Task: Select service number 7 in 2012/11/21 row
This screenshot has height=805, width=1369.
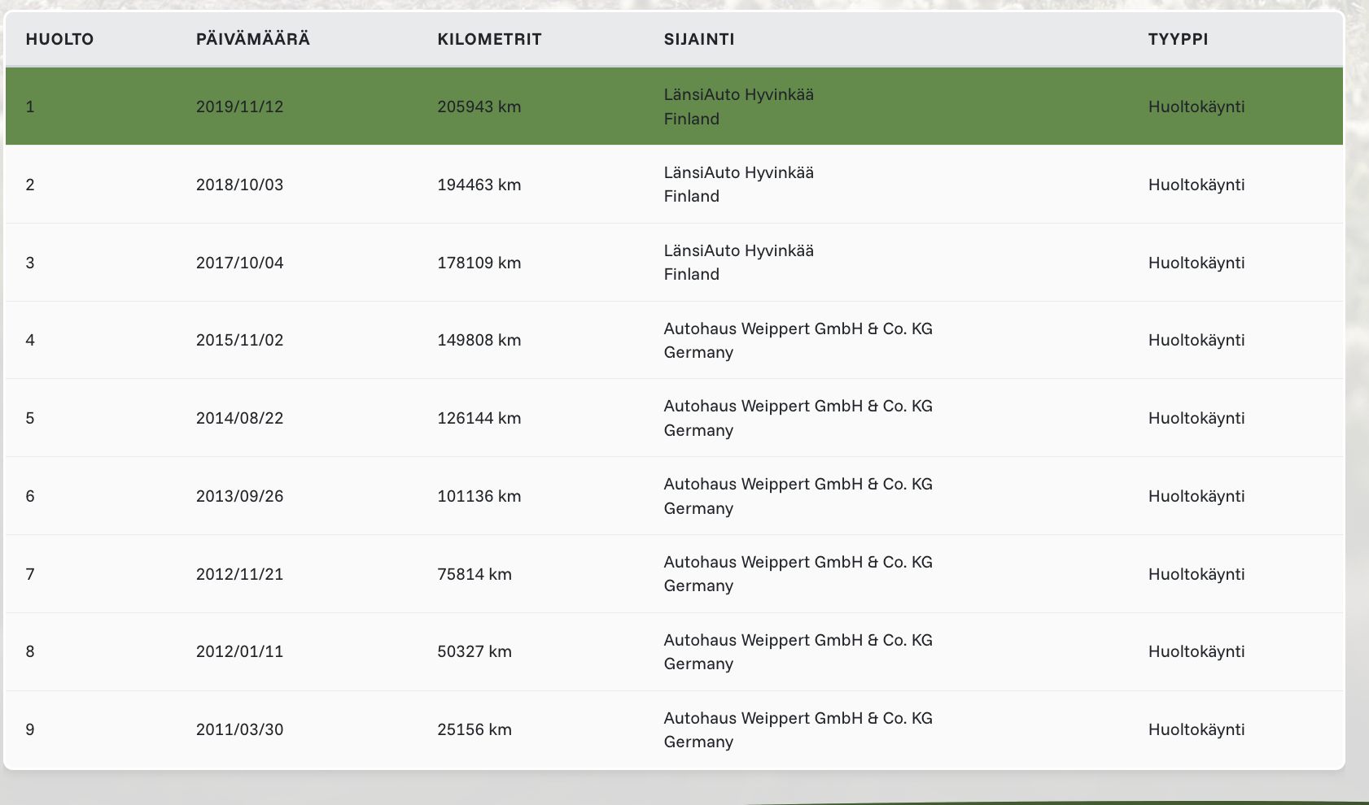Action: pyautogui.click(x=30, y=574)
